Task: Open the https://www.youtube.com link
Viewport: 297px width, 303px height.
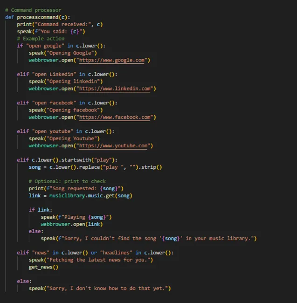Action: pyautogui.click(x=116, y=146)
